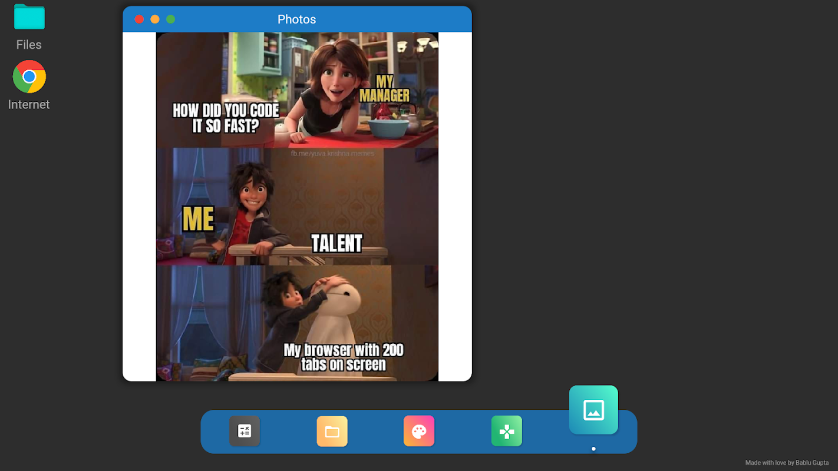This screenshot has height=471, width=838.
Task: Close the Photos window with red button
Action: coord(139,19)
